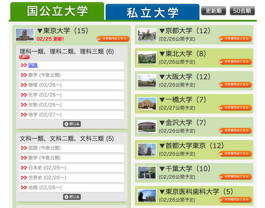The width and height of the screenshot is (265, 208).
Task: Select the 世界史 (02/26～) row
Action: click(72, 178)
